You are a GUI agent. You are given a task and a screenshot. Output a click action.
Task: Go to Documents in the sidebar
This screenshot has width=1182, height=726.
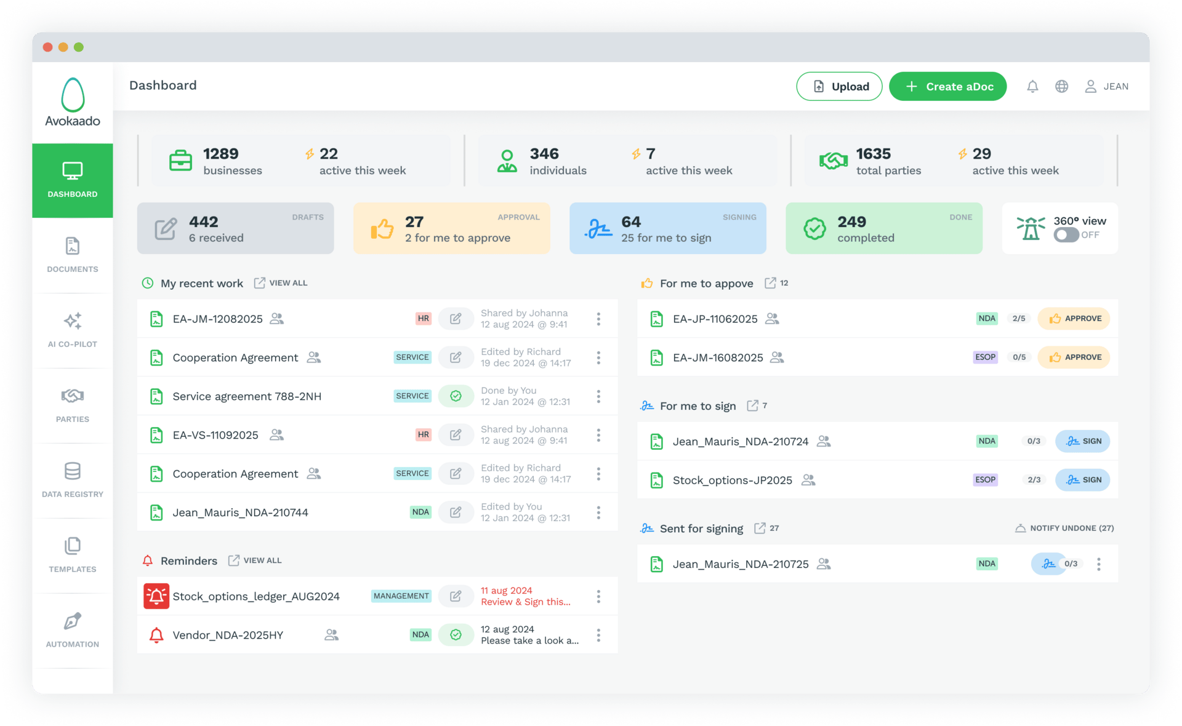coord(73,255)
